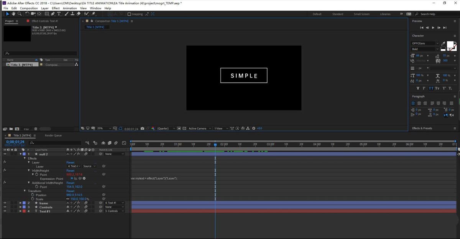Expand the Text #1 layer properties
460x239 pixels.
tap(21, 211)
